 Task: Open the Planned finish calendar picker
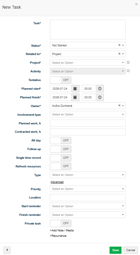pyautogui.click(x=75, y=97)
